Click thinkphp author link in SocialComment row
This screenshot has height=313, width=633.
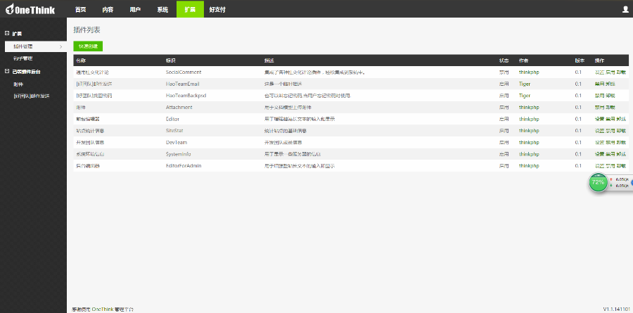pyautogui.click(x=529, y=72)
